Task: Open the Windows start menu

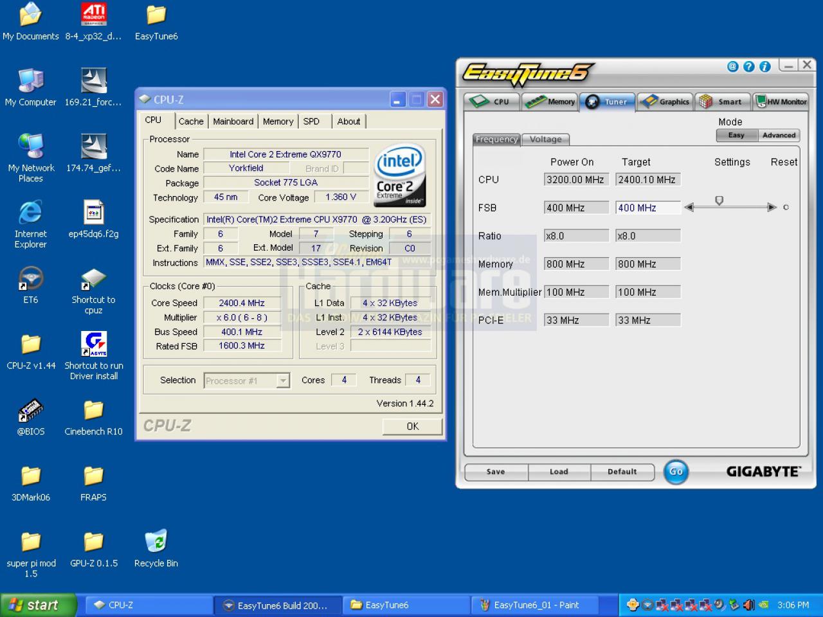Action: point(39,605)
